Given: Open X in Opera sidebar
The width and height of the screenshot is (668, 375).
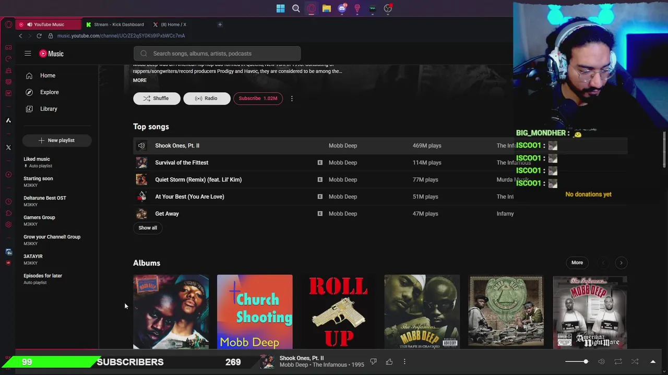Looking at the screenshot, I should tap(8, 147).
